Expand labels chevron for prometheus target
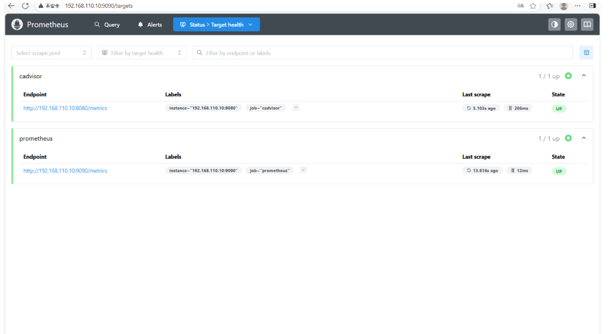This screenshot has height=334, width=611. (303, 170)
